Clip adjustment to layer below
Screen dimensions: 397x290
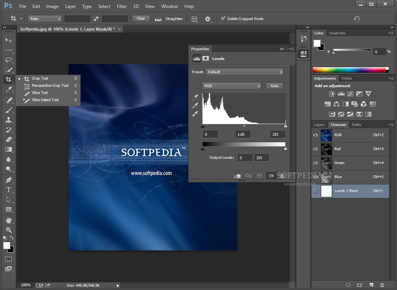237,176
